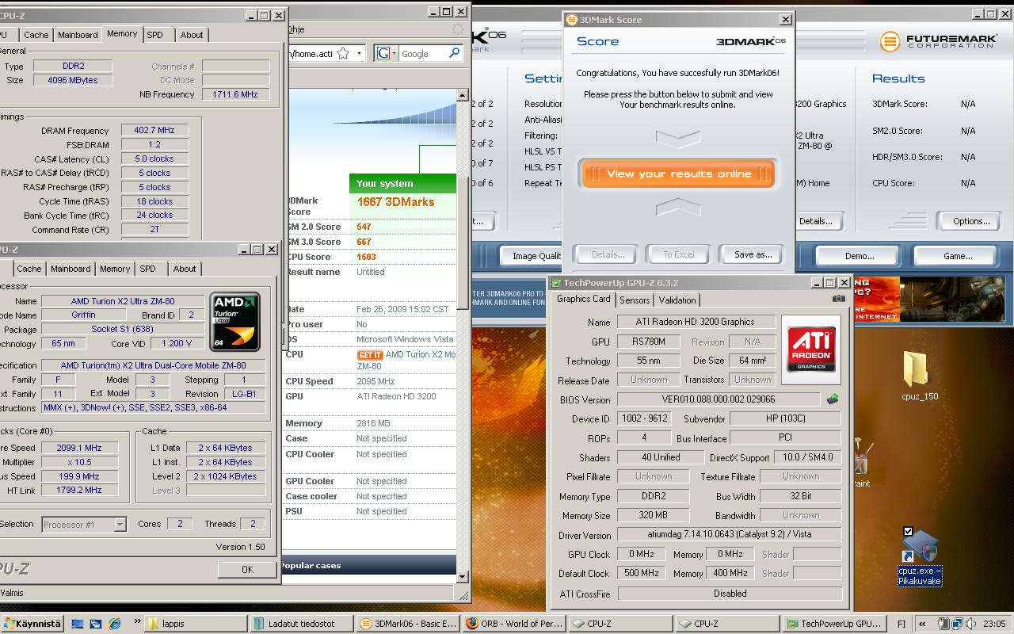
Task: Expand the quick launch overflow chevron
Action: pos(137,622)
